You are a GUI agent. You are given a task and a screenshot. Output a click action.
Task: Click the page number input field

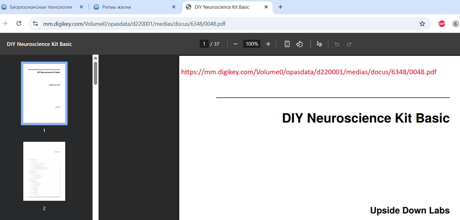(x=204, y=44)
